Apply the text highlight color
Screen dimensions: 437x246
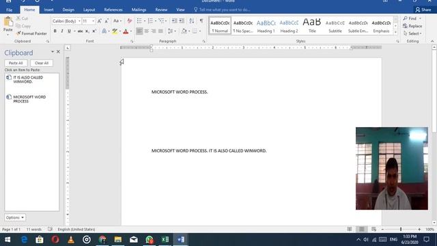click(x=115, y=31)
